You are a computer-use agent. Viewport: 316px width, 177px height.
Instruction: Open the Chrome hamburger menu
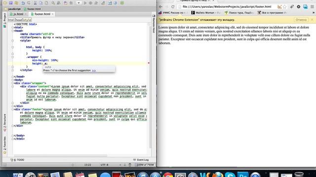coord(312,6)
